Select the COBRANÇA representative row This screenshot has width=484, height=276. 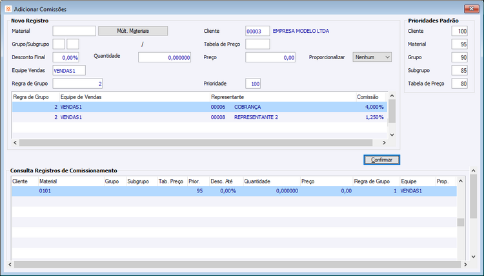199,107
